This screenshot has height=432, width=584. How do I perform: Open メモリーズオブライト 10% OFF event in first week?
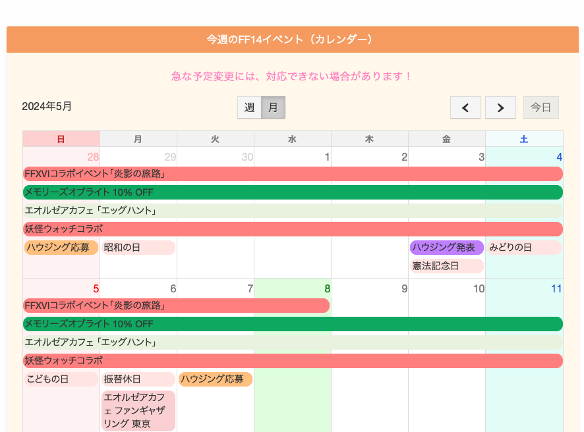point(293,192)
